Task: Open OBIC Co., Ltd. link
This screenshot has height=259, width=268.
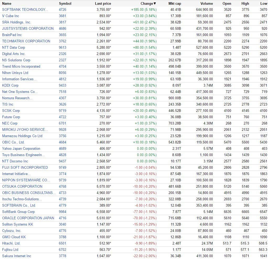Action: (13, 142)
